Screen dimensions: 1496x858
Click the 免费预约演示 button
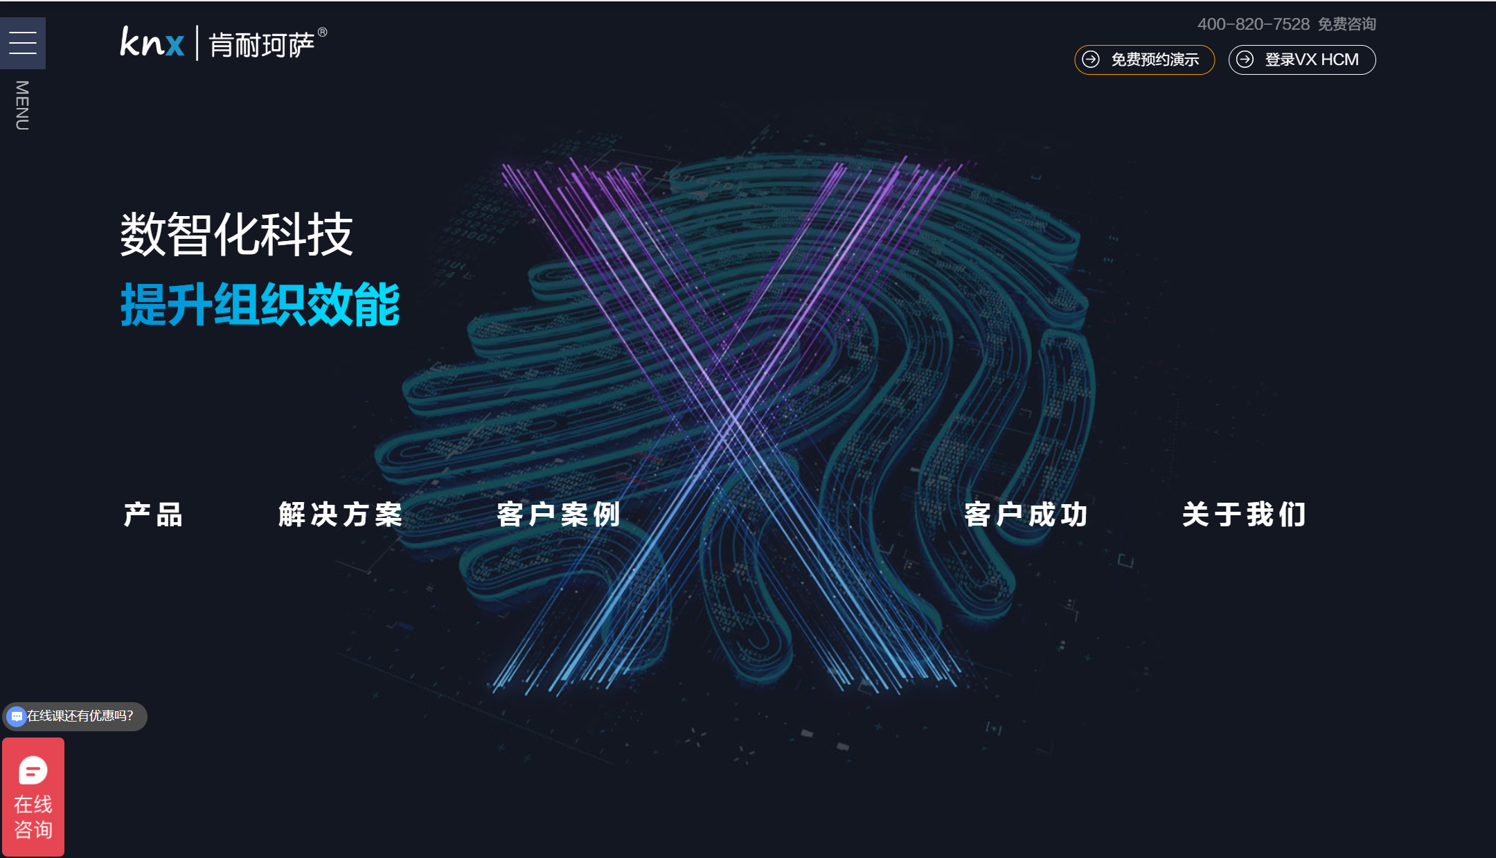pyautogui.click(x=1144, y=60)
